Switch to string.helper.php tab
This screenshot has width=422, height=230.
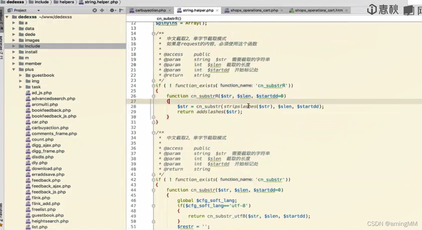coord(198,10)
